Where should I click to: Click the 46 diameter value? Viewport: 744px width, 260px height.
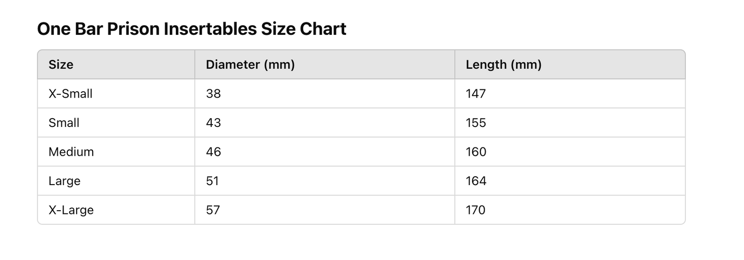coord(213,152)
